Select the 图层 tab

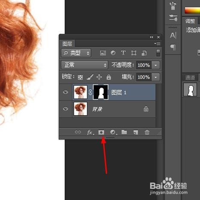click(x=67, y=44)
